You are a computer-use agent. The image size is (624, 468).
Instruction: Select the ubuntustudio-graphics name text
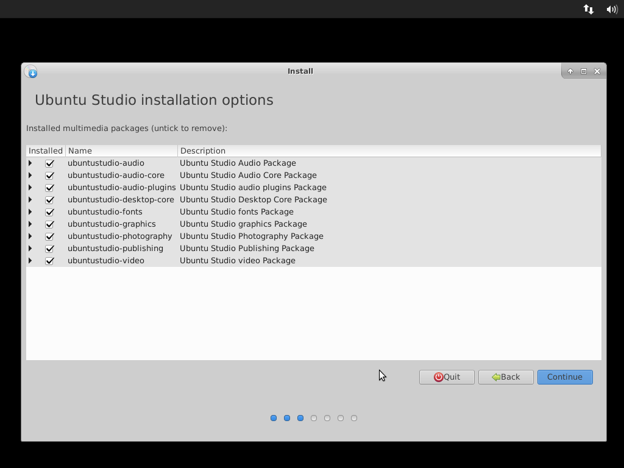(112, 224)
